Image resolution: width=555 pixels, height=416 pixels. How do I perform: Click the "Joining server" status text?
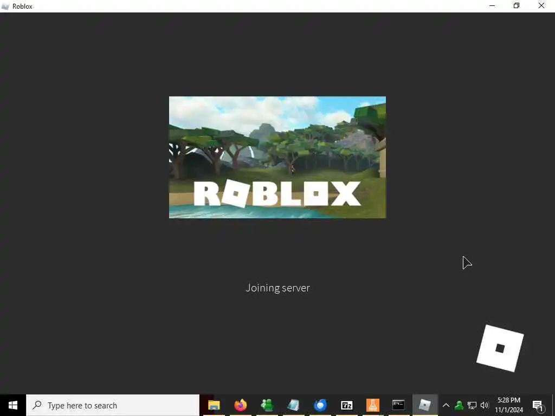pyautogui.click(x=278, y=288)
